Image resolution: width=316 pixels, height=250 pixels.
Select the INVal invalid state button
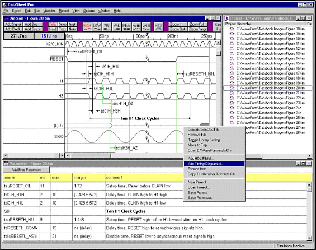[126, 27]
